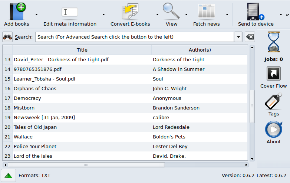
Task: Click the Send to device icon
Action: click(256, 12)
